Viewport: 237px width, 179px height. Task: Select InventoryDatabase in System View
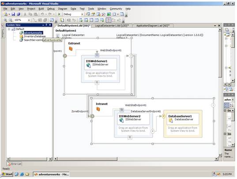[34, 37]
